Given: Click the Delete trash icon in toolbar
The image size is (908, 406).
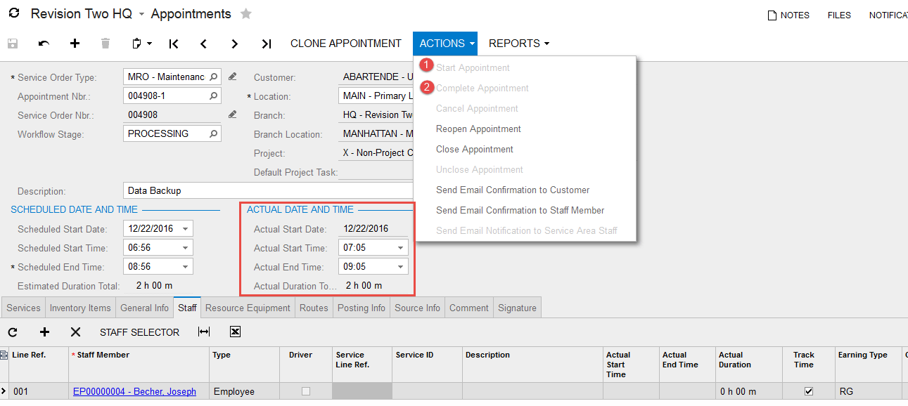Looking at the screenshot, I should [x=105, y=44].
